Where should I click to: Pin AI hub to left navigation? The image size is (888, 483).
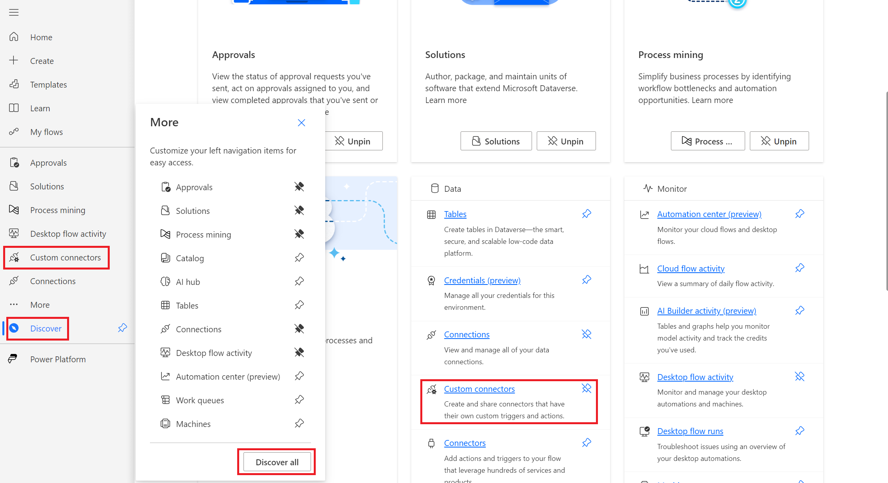299,281
